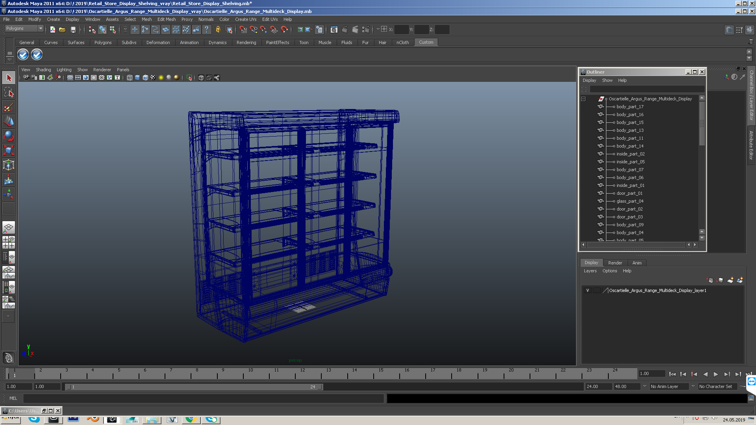Click the Scale tool cube icon
The height and width of the screenshot is (425, 756).
9,150
